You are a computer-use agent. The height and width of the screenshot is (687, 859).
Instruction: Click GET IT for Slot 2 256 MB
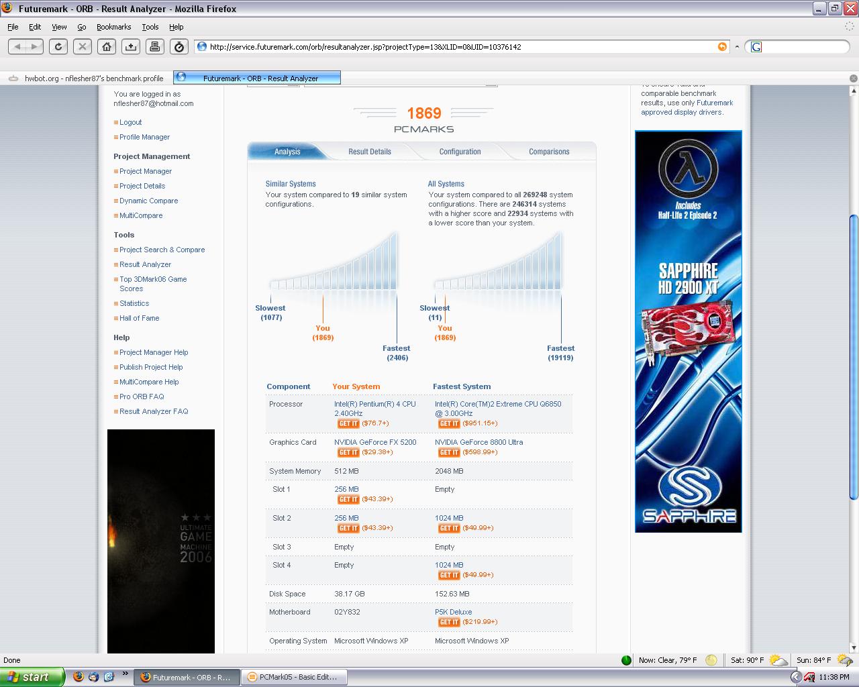(348, 529)
